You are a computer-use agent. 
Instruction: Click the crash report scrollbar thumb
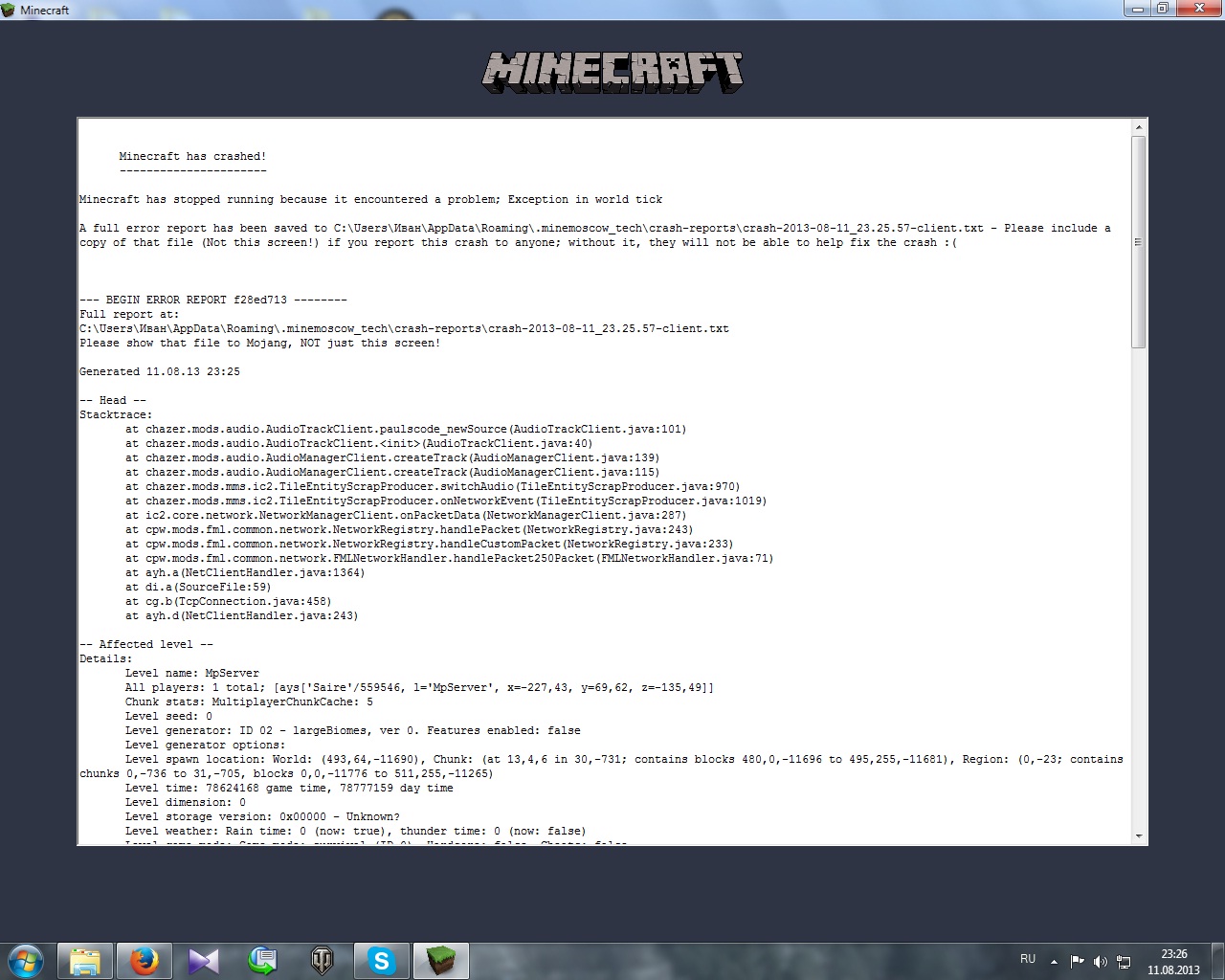(x=1138, y=242)
